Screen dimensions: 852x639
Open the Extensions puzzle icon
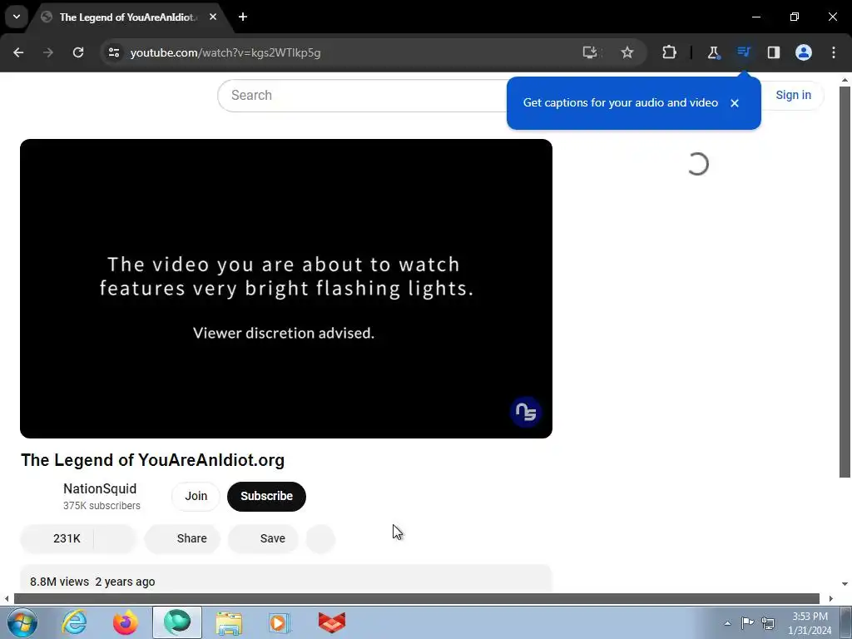click(670, 52)
